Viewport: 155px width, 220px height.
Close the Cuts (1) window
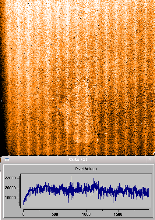(150, 159)
